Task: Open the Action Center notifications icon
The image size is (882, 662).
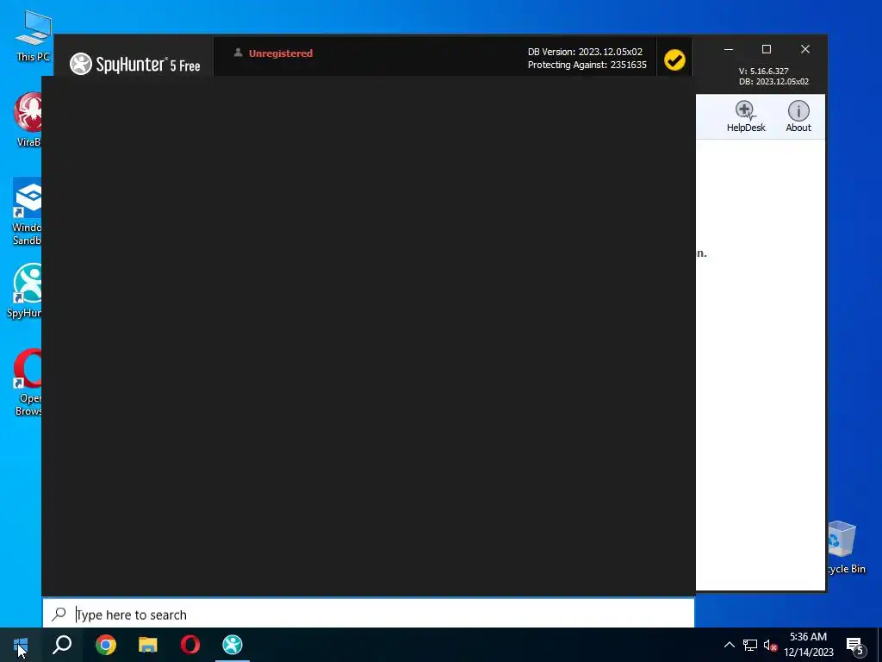Action: coord(855,646)
